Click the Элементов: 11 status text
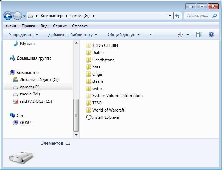 [55, 143]
